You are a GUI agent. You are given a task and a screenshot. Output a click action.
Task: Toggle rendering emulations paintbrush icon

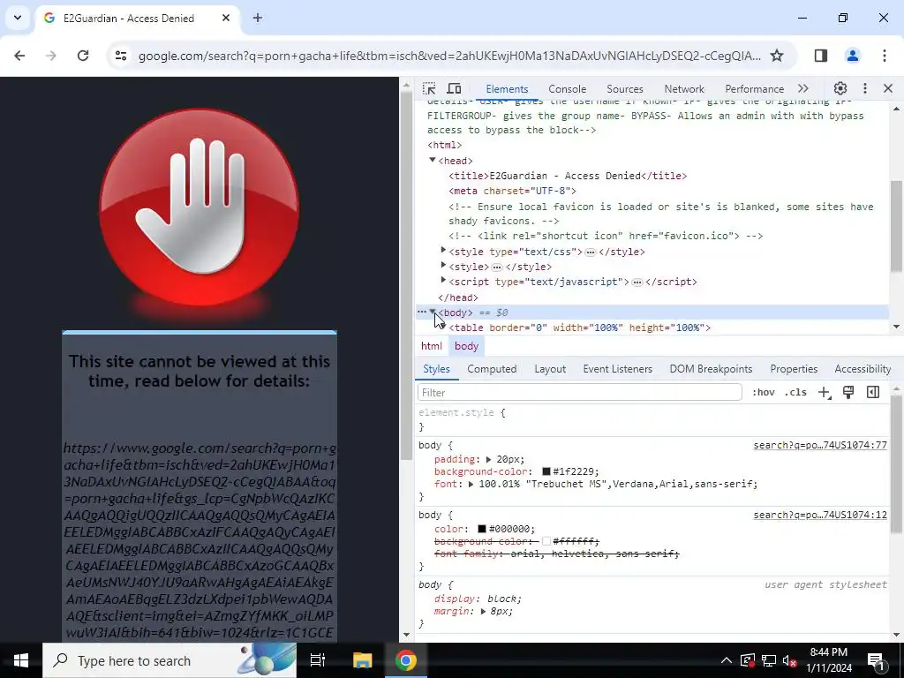848,392
